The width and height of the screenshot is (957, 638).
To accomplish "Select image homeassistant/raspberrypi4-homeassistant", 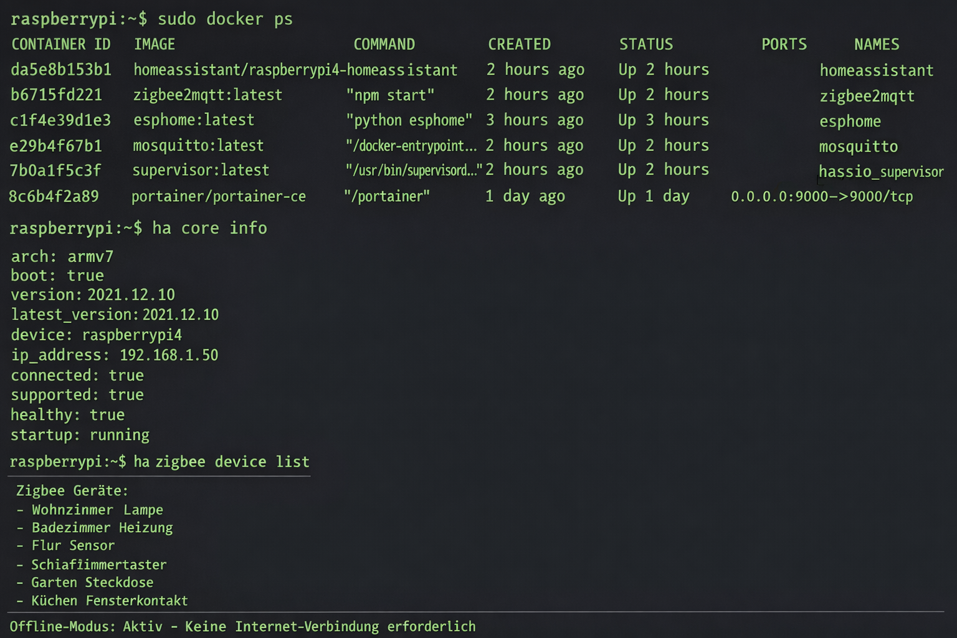I will coord(295,70).
